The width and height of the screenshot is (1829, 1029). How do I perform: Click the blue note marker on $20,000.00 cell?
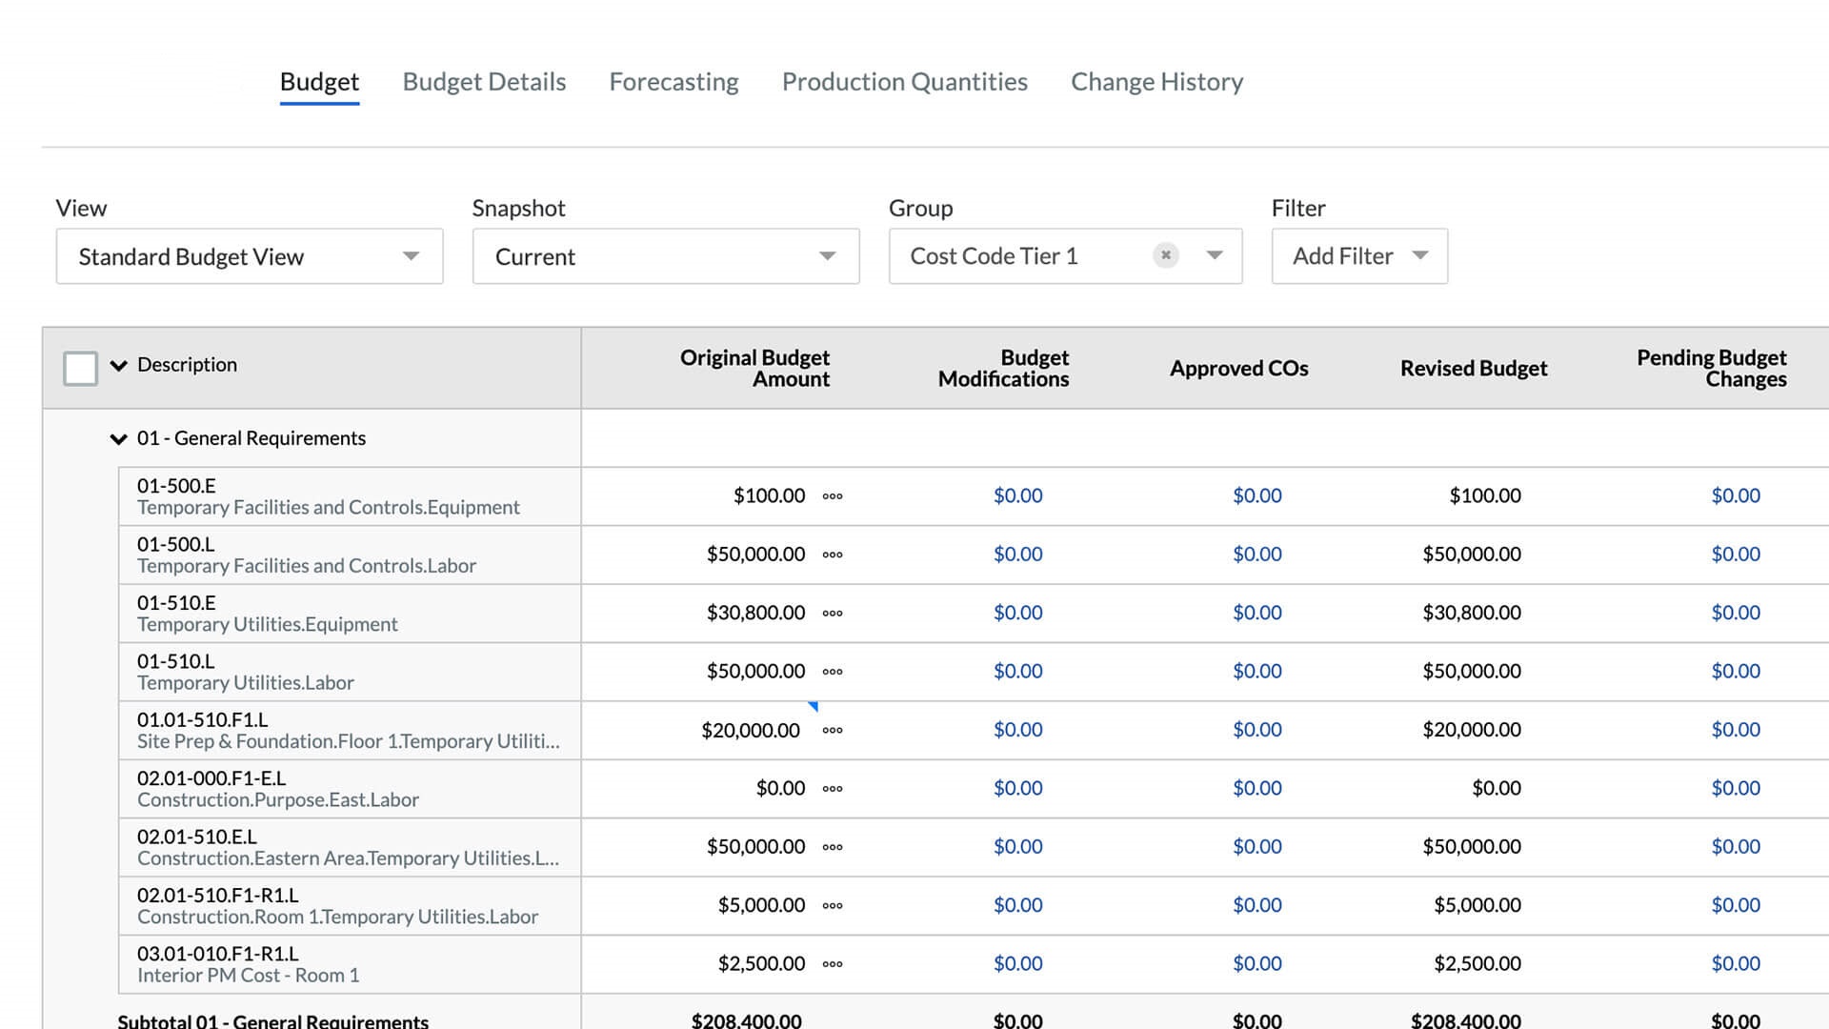[814, 706]
